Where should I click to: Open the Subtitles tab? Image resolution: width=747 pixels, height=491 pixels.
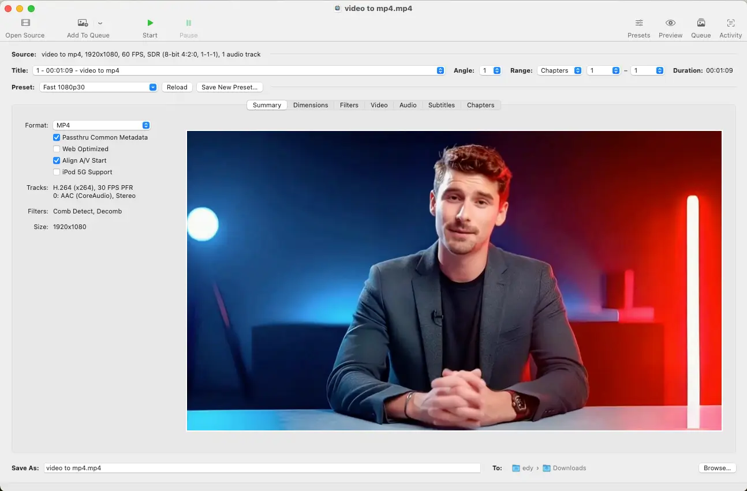[441, 105]
